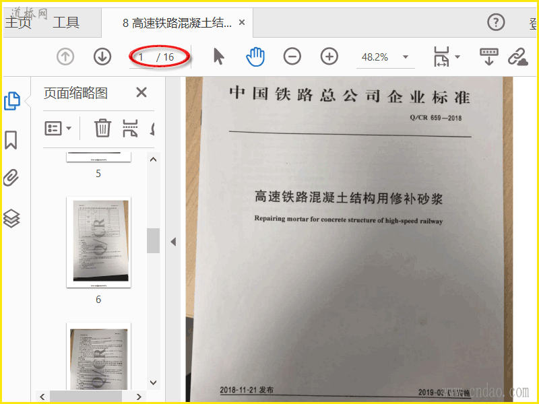Click the delete pages trash icon
539x404 pixels.
click(102, 128)
